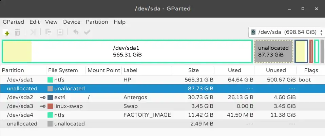The height and width of the screenshot is (136, 325).
Task: Open the /dev/sda device selector dropdown
Action: [x=286, y=32]
